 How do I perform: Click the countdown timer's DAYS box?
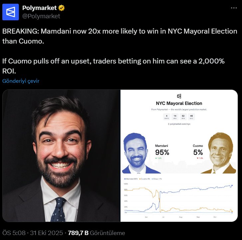coord(166,117)
